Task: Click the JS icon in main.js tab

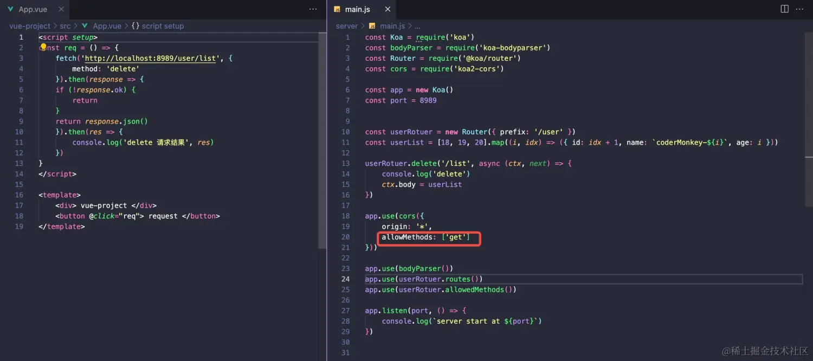Action: pos(337,9)
